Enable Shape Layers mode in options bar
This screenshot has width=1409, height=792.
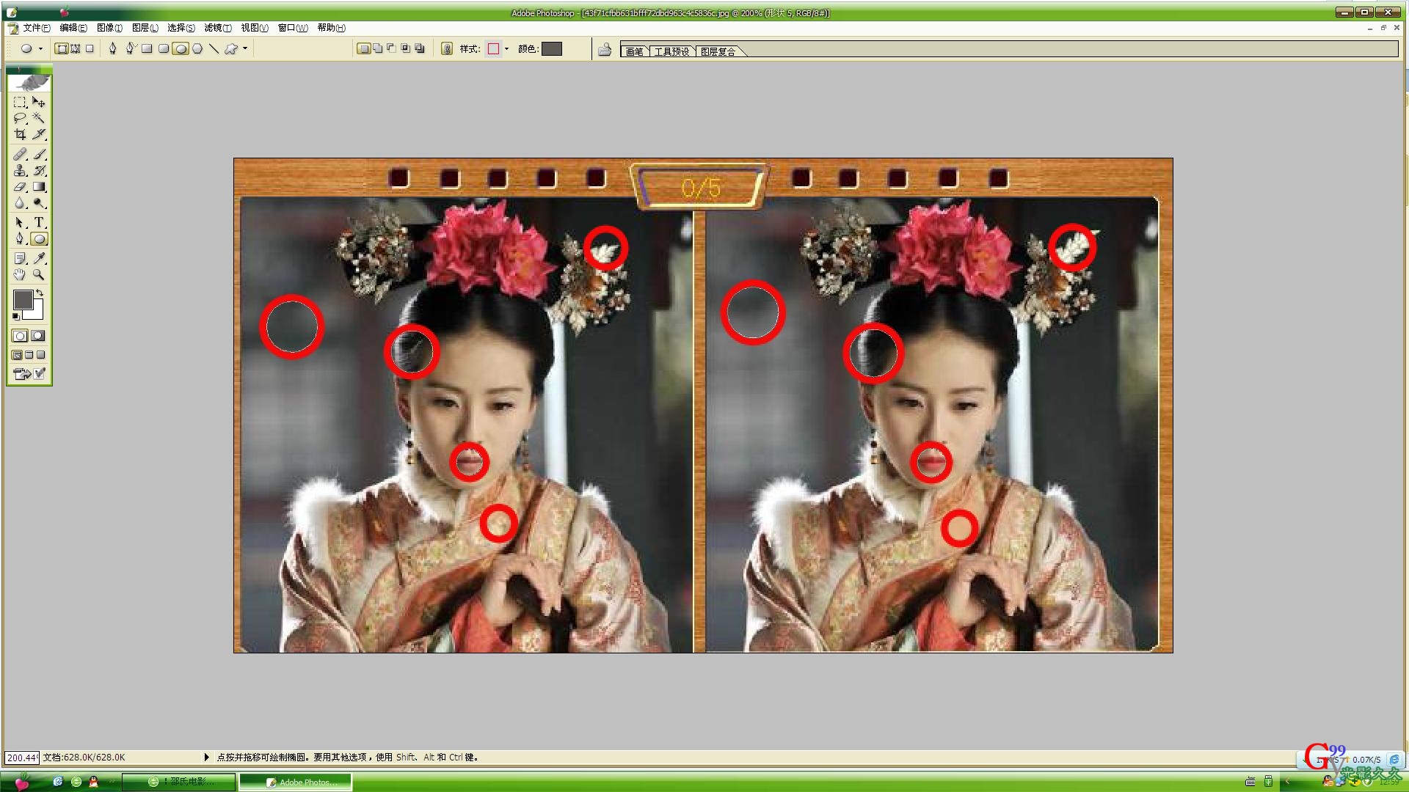(62, 49)
